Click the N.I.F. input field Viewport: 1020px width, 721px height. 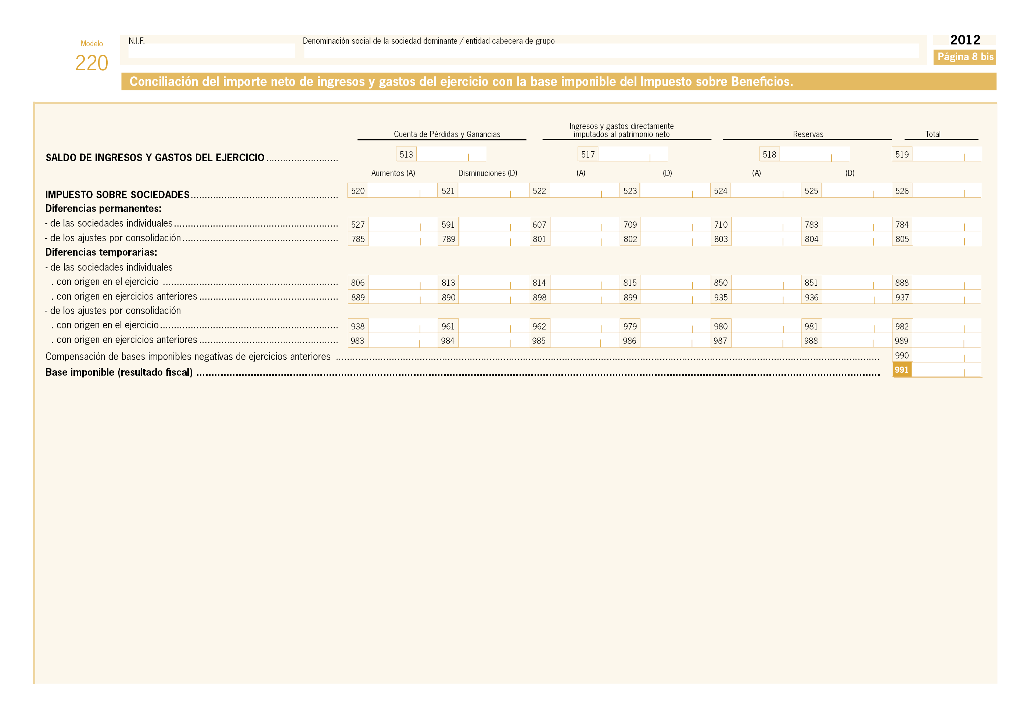[211, 51]
